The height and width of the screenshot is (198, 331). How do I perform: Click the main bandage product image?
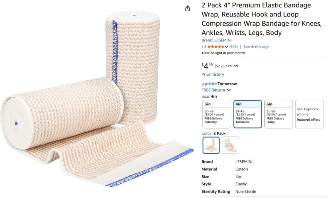tap(97, 99)
